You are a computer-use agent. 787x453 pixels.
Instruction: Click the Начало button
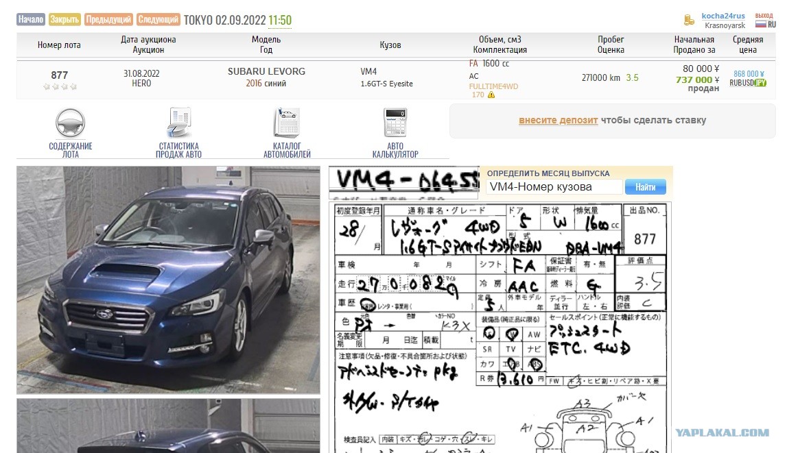(31, 20)
